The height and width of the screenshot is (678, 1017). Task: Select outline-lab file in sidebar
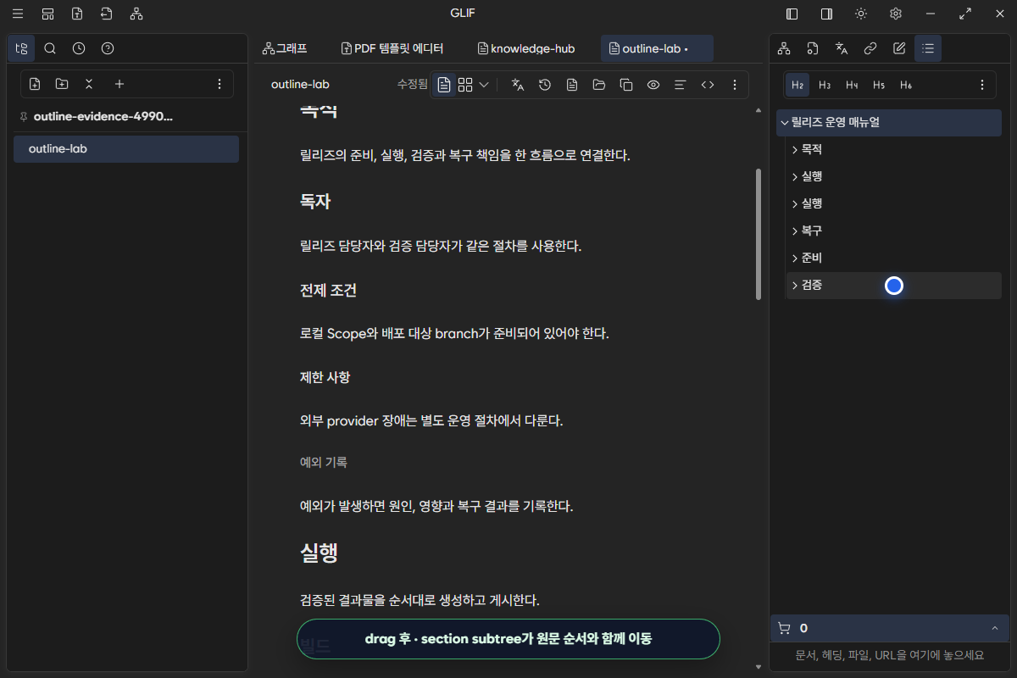[x=126, y=149]
